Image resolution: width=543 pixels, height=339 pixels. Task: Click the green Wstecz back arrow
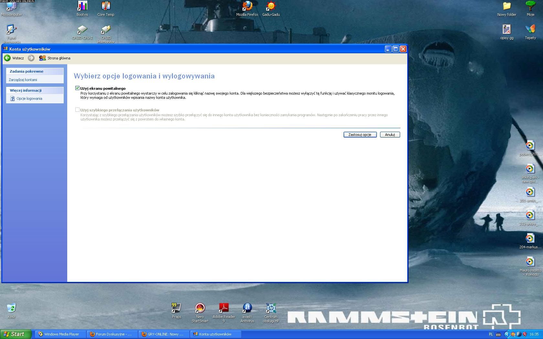[7, 58]
